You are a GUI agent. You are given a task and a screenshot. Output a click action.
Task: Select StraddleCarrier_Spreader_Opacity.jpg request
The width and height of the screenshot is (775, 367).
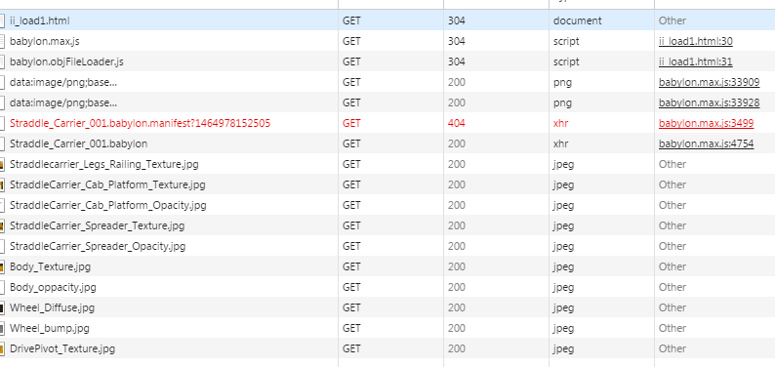pos(387,246)
